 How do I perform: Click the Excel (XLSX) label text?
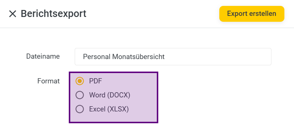tap(109, 109)
